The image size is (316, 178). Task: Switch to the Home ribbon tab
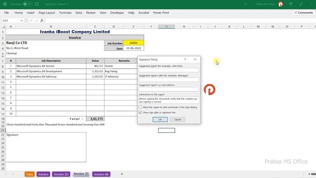(19, 12)
